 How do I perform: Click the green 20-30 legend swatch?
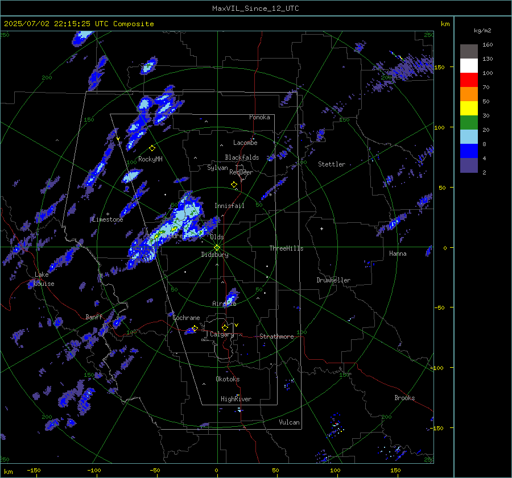pos(469,122)
